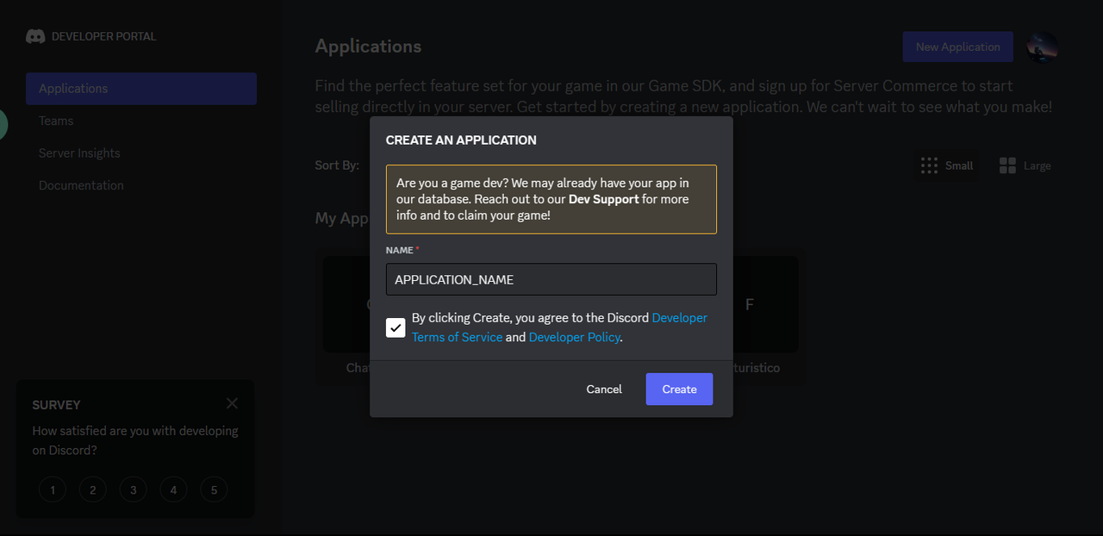Click the New Application button
Image resolution: width=1103 pixels, height=536 pixels.
coord(958,47)
